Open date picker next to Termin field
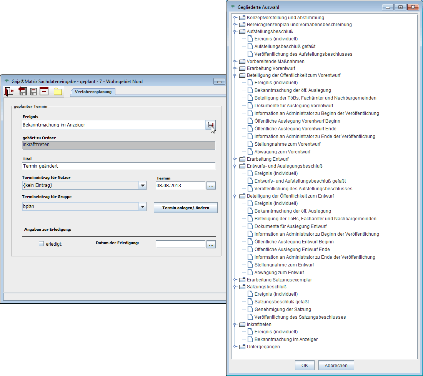Screen dimensions: 423x376 pos(211,185)
